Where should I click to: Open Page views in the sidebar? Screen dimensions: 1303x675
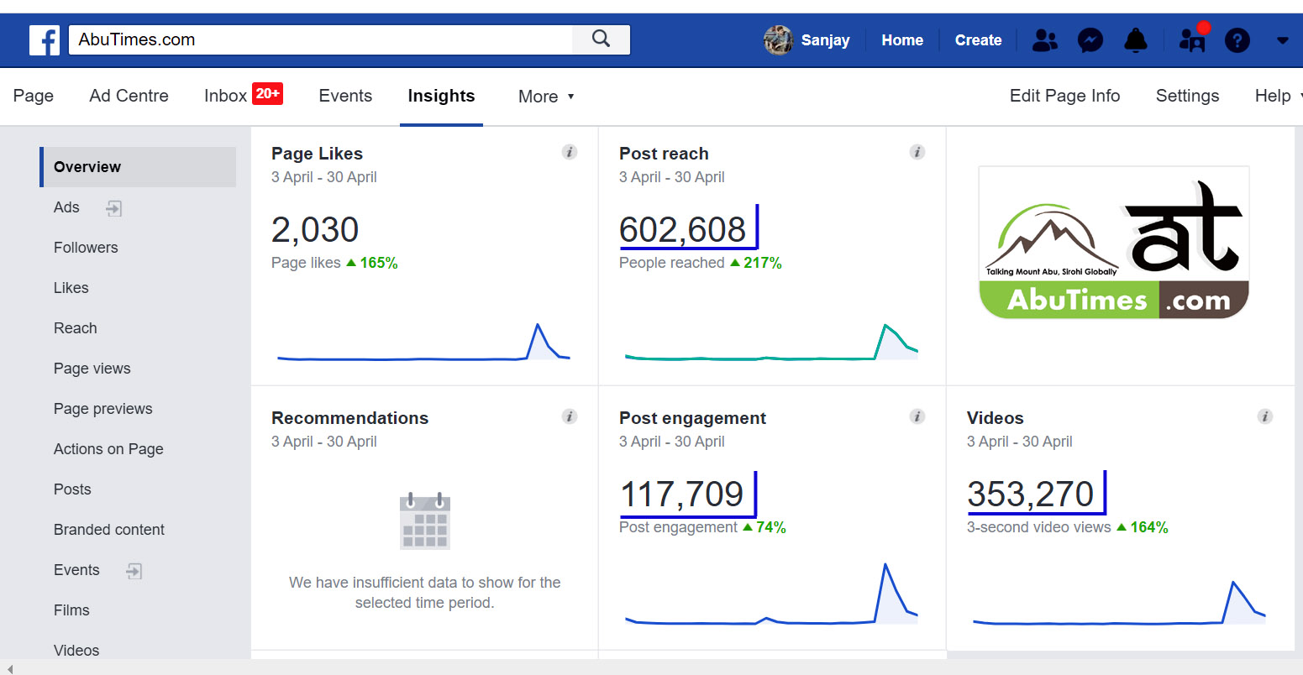92,369
